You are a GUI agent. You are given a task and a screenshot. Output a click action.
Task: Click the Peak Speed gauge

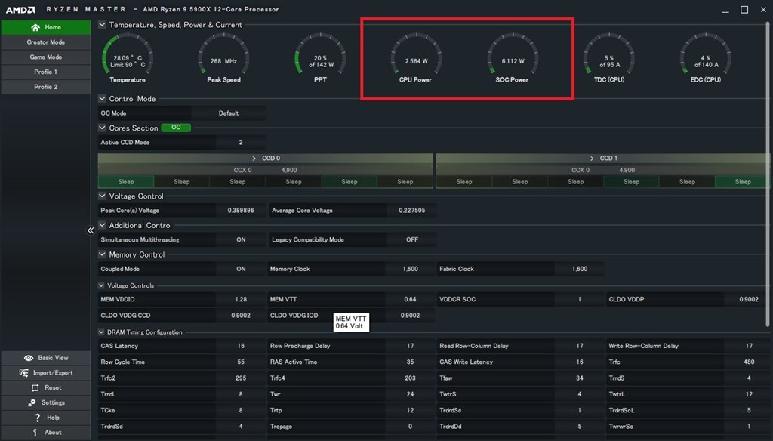point(223,57)
